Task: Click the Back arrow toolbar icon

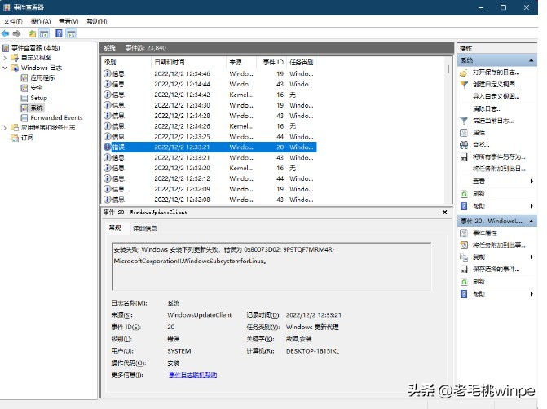Action: pos(5,34)
